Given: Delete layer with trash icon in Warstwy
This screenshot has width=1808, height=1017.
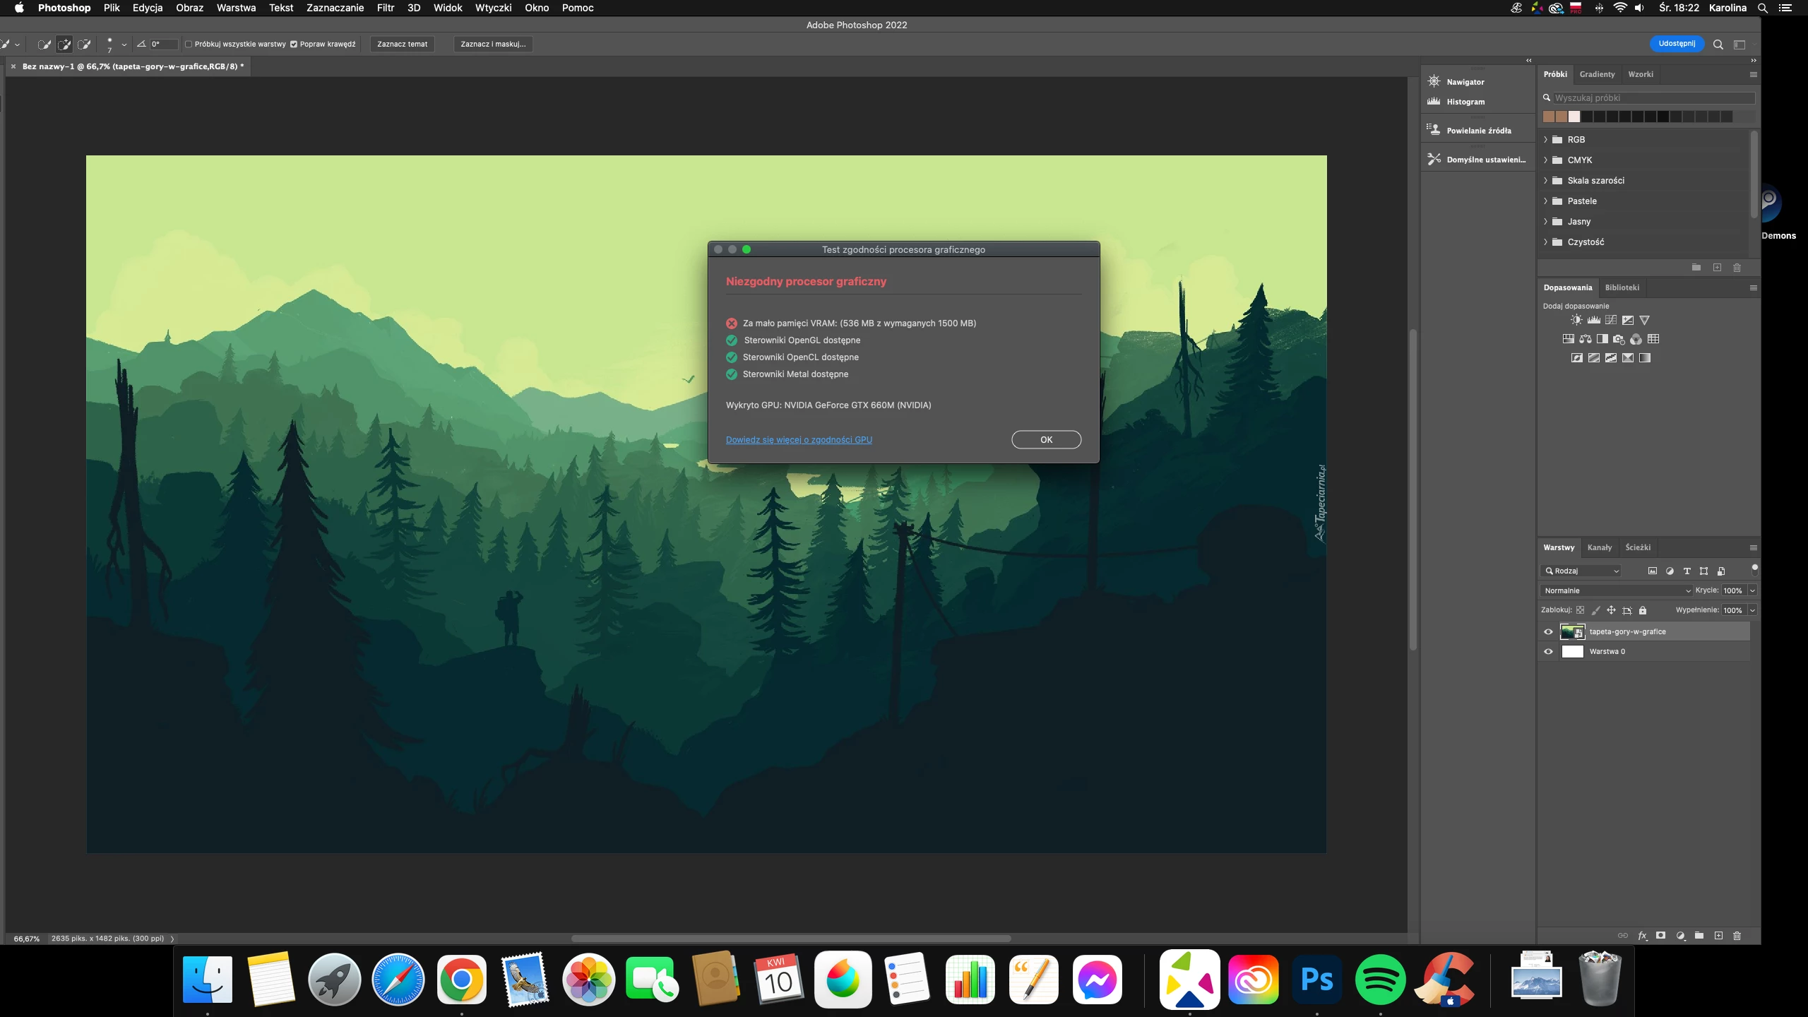Looking at the screenshot, I should point(1737,936).
